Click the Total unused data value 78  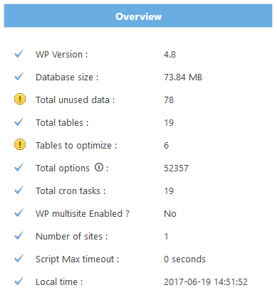[169, 100]
